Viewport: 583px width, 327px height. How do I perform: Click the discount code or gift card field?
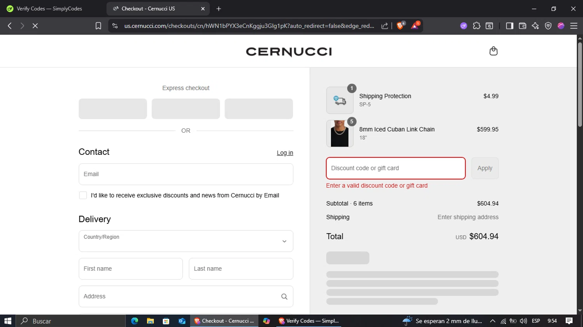click(x=396, y=168)
